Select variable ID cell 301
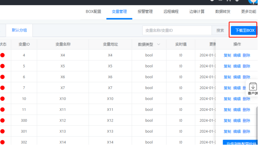The image size is (258, 145). point(24,131)
